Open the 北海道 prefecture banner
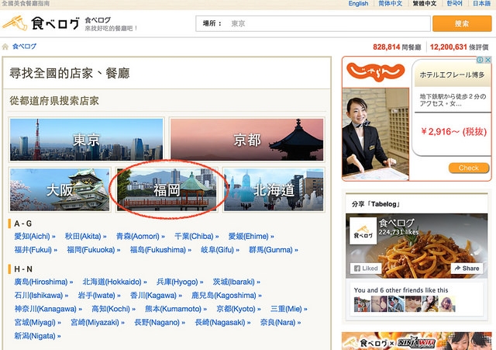This screenshot has height=350, width=496. click(274, 189)
